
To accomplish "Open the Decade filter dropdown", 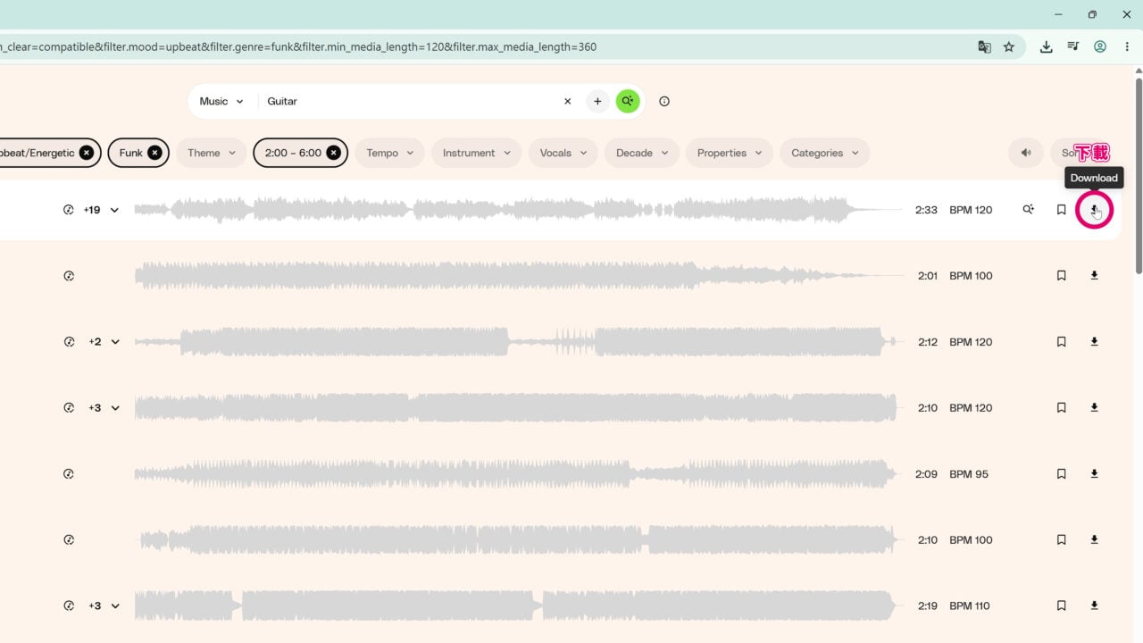I will pos(642,153).
